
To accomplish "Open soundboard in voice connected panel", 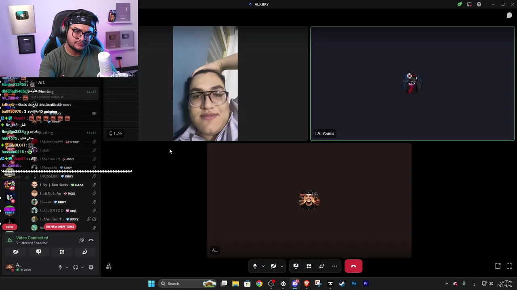I will 85,252.
